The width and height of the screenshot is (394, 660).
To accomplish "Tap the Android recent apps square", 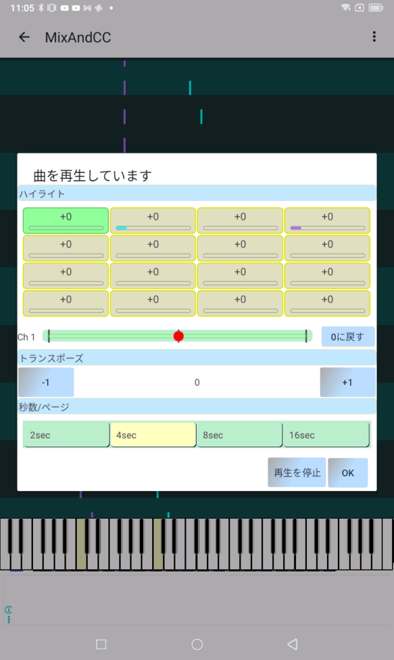I will (101, 645).
